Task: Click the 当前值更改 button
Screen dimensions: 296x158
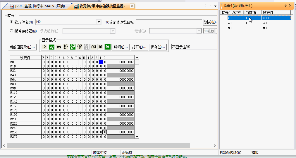Action: (x=23, y=47)
